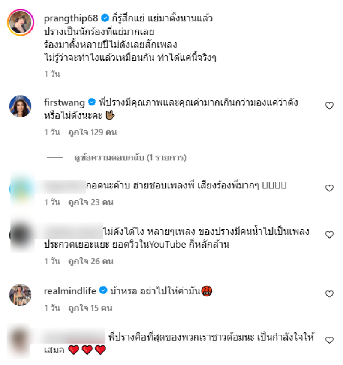View the 15 likes on realmindlife comment
This screenshot has height=365, width=343.
(90, 308)
